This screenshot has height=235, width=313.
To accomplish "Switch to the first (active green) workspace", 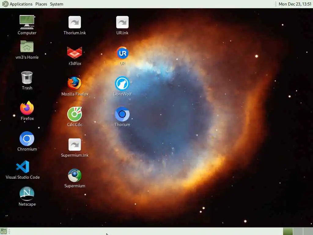I will (288, 231).
